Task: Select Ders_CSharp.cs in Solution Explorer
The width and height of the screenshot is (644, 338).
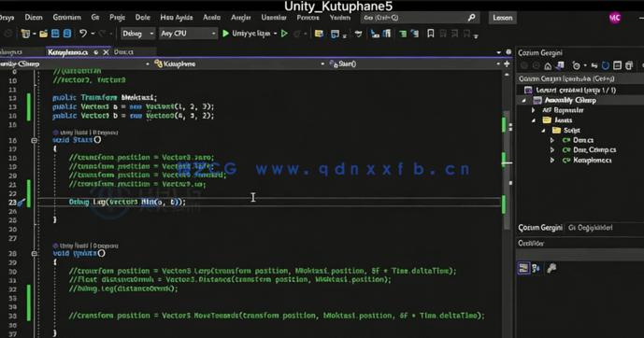Action: pos(594,150)
